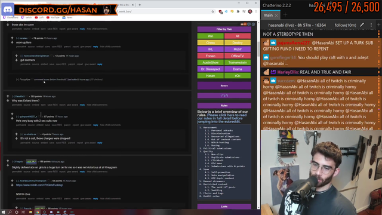
Task: Open Chatterino split options three-dot menu
Action: click(371, 25)
